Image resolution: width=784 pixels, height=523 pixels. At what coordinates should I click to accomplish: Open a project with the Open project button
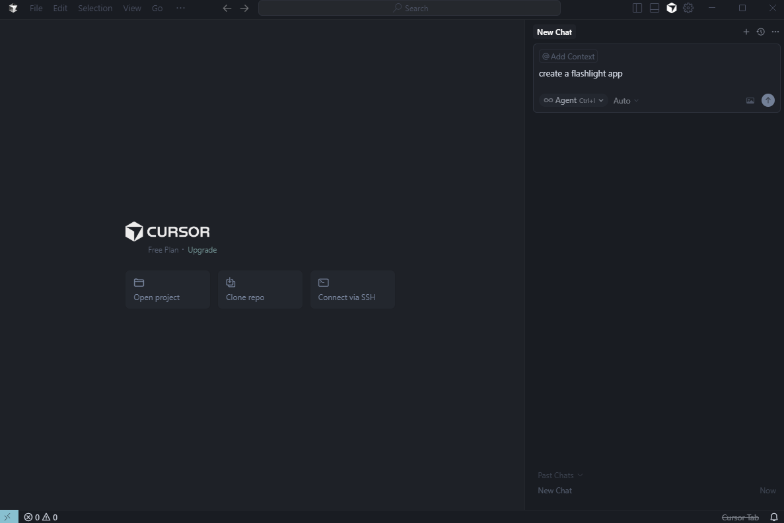167,290
